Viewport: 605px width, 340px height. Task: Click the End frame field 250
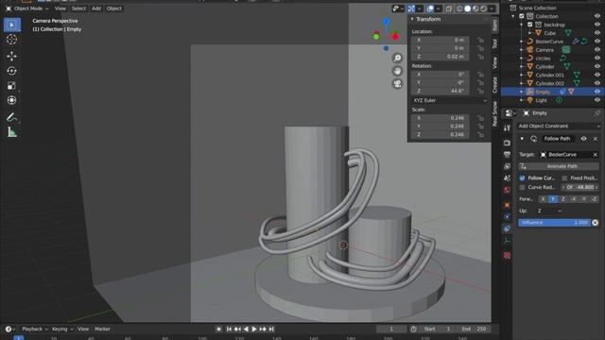point(475,330)
